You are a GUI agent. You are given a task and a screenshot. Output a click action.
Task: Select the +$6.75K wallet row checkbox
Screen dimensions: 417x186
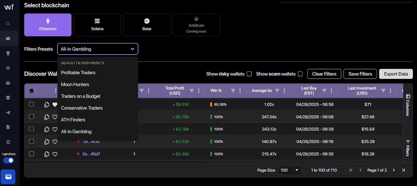(x=32, y=117)
